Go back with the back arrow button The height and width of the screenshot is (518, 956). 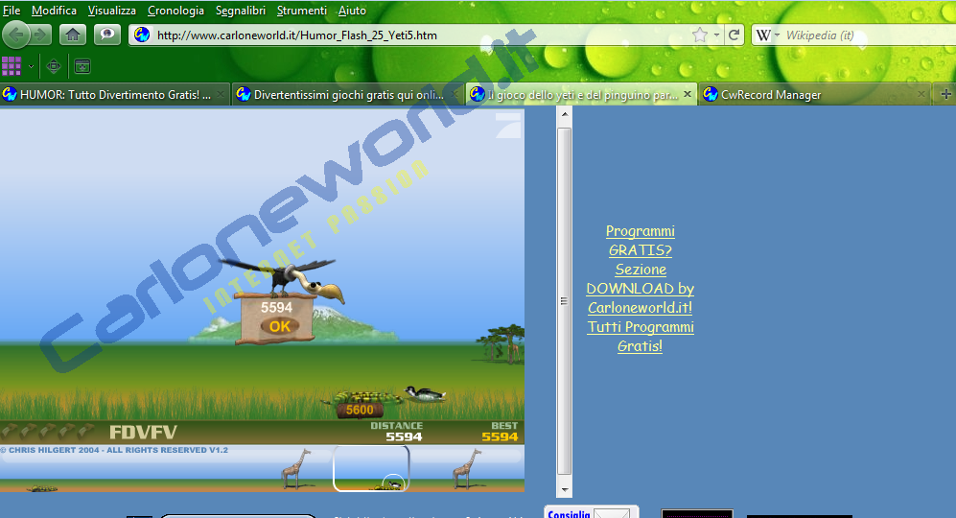click(16, 35)
